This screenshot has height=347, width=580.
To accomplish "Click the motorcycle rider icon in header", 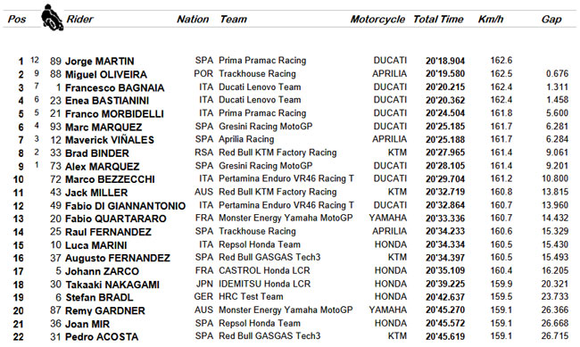I will (52, 17).
